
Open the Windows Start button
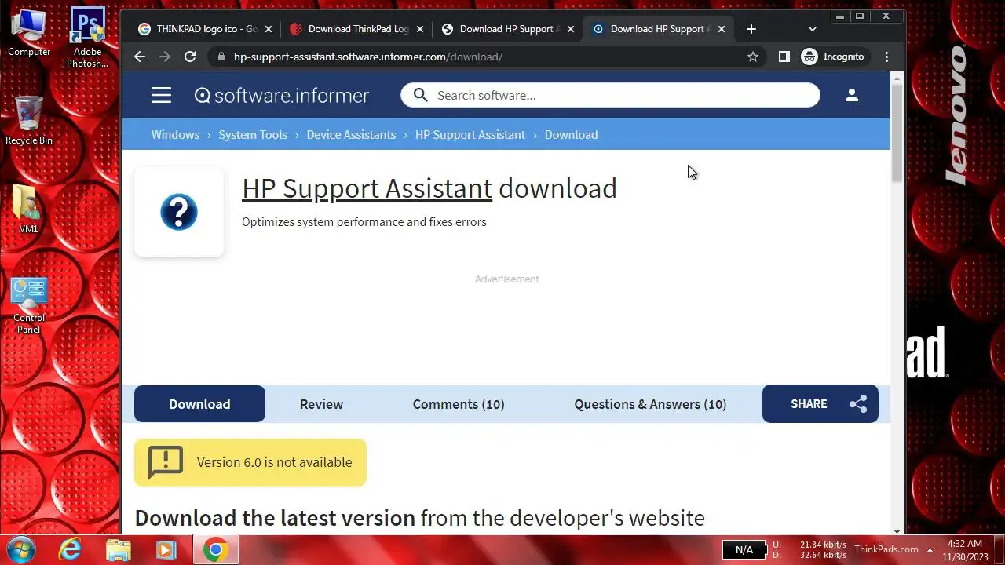coord(22,550)
